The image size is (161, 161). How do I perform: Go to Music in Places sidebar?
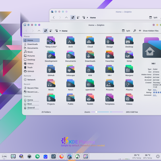tap(31, 52)
